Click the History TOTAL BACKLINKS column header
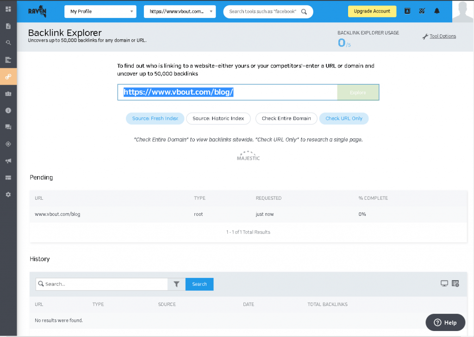 (327, 304)
